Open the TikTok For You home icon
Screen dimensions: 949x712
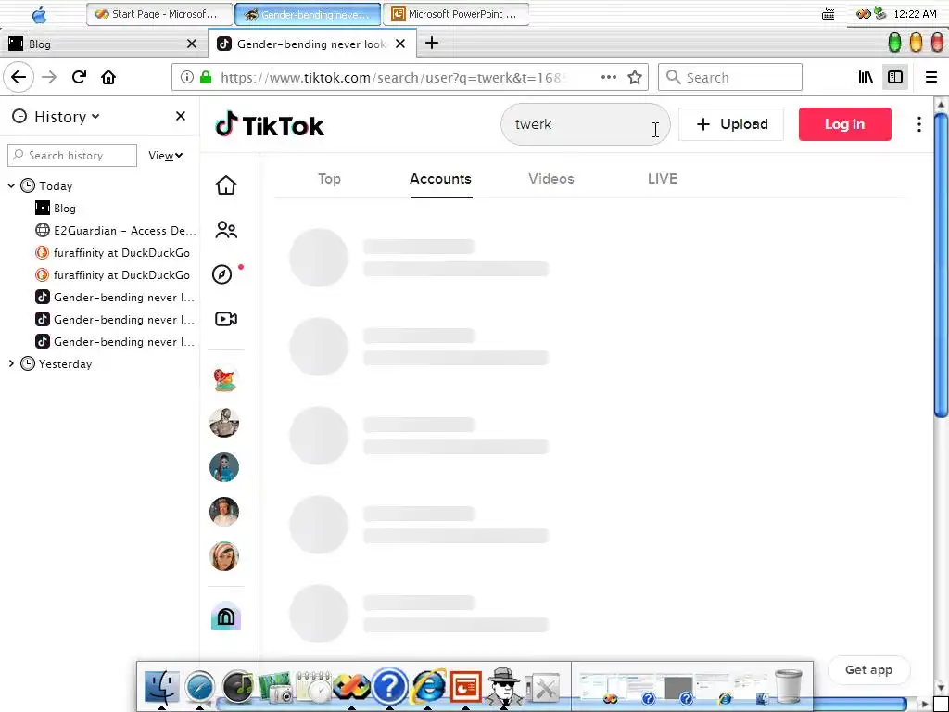click(226, 185)
